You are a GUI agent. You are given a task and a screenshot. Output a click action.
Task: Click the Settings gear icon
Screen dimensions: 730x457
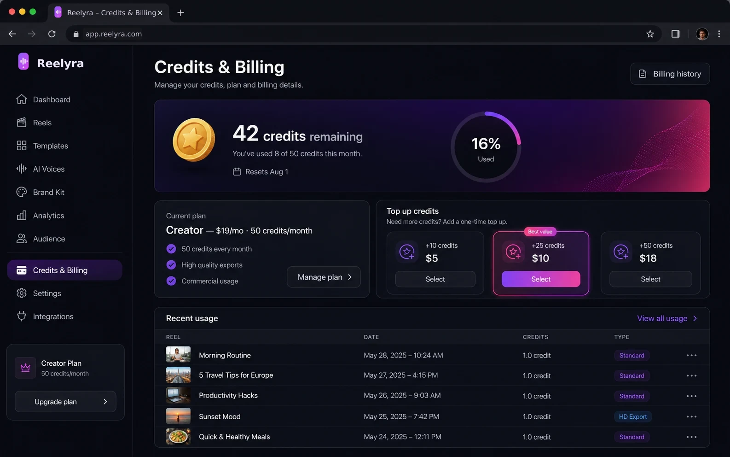tap(22, 293)
